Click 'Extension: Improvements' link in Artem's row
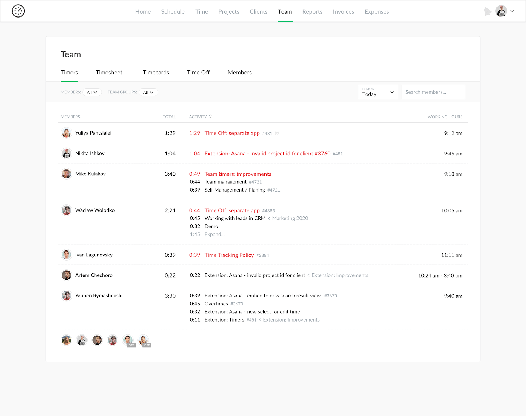The width and height of the screenshot is (526, 416). pyautogui.click(x=340, y=275)
